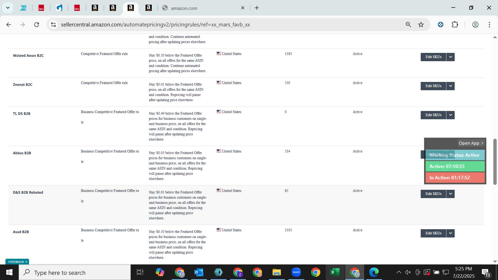Open Outlook from taskbar
498x280 pixels.
(x=199, y=272)
